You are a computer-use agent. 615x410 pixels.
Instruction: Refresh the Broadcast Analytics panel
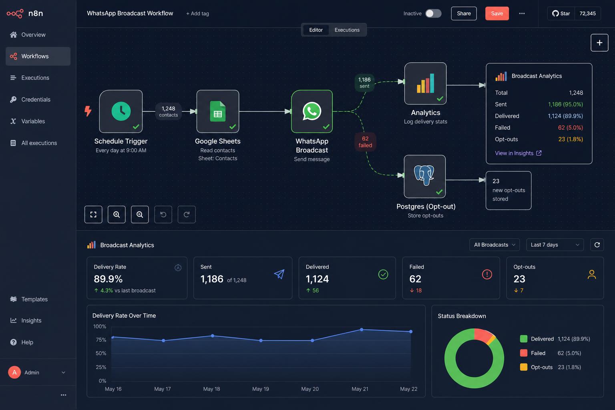pyautogui.click(x=597, y=245)
